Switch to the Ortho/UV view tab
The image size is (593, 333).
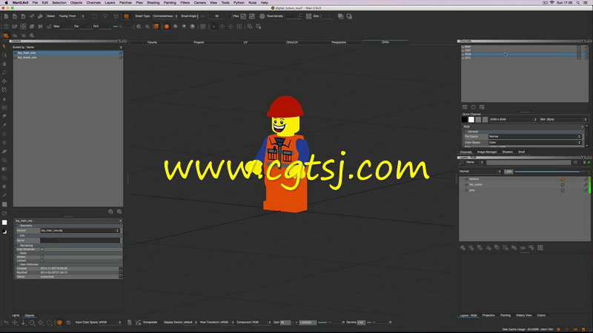pos(292,42)
